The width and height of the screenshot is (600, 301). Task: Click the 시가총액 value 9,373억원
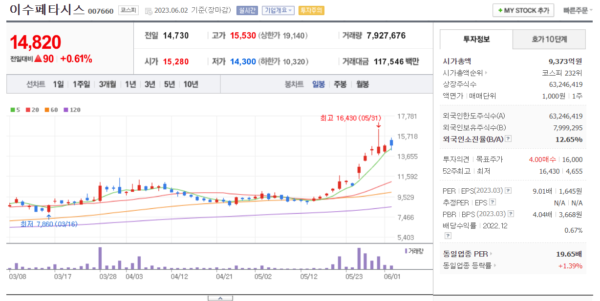click(x=565, y=61)
